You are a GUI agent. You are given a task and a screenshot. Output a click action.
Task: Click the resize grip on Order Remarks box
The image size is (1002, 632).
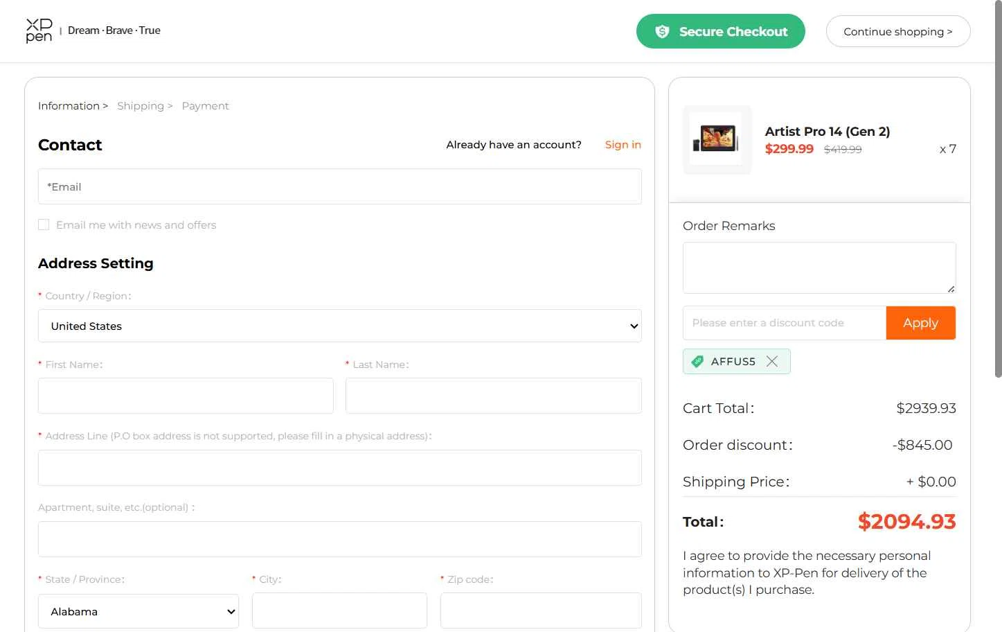coord(951,289)
